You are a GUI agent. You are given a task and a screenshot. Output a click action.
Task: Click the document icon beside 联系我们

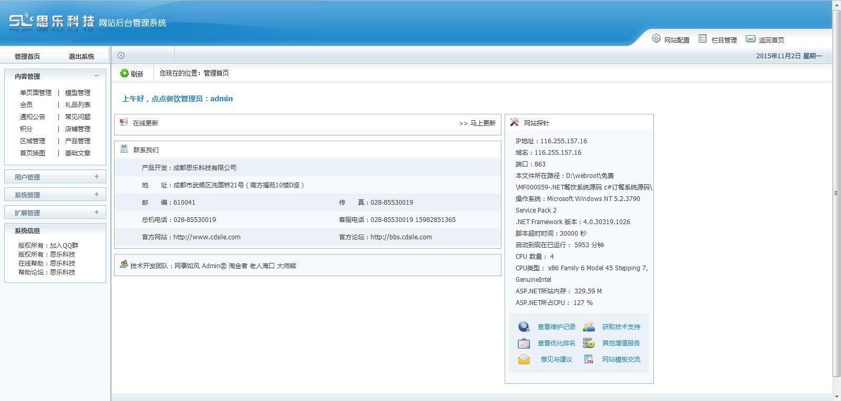coord(124,149)
